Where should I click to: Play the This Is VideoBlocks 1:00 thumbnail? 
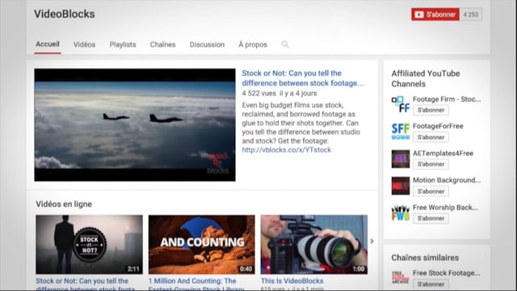pos(314,244)
